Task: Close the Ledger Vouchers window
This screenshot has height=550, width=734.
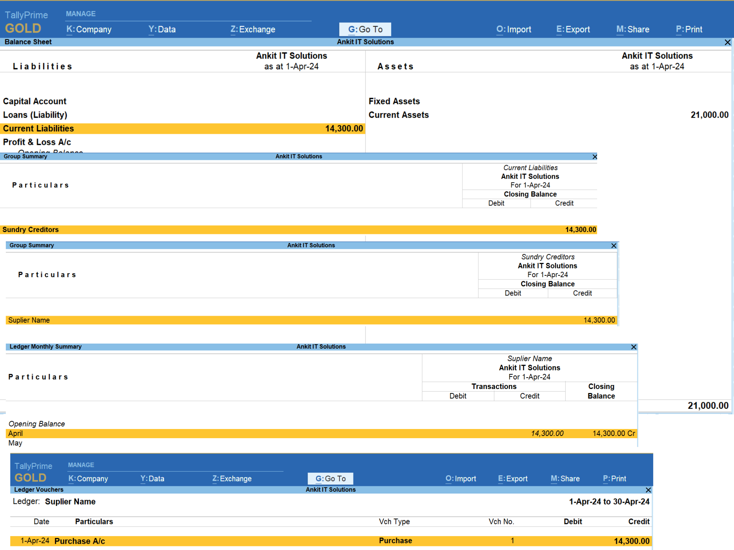Action: point(648,490)
